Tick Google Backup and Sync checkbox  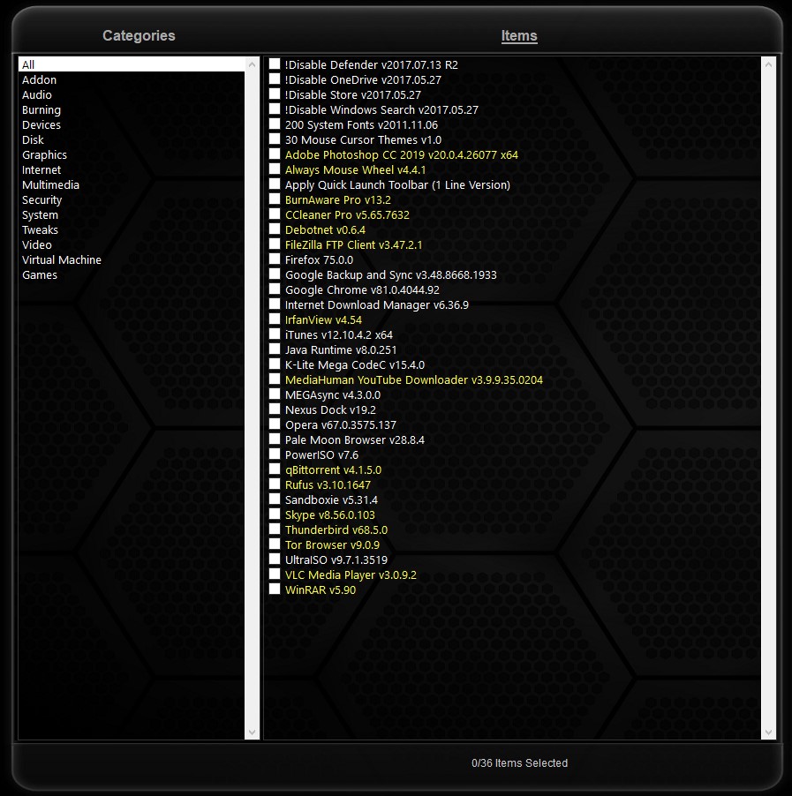[x=275, y=274]
